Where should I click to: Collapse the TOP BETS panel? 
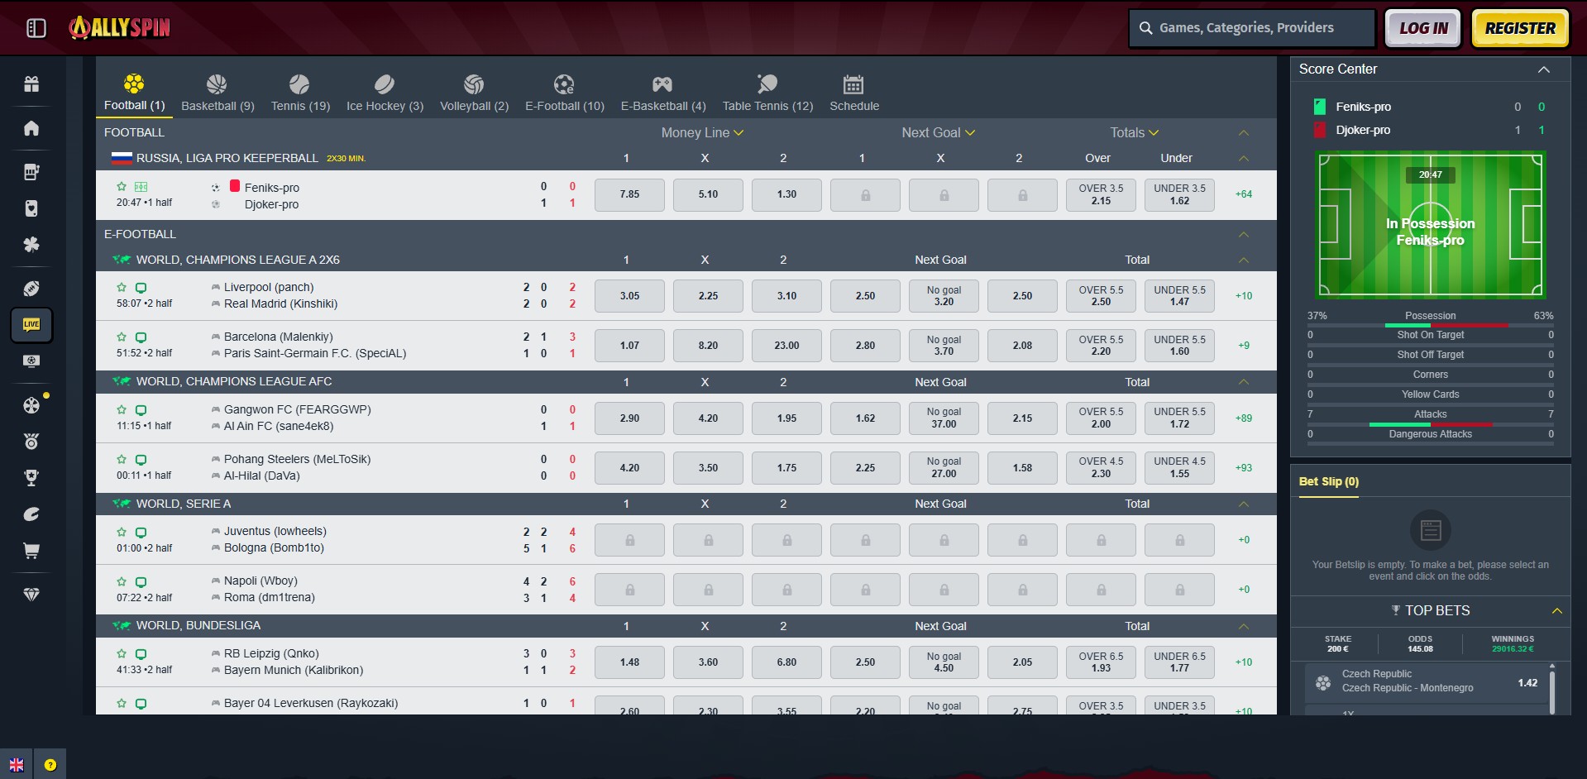tap(1556, 611)
